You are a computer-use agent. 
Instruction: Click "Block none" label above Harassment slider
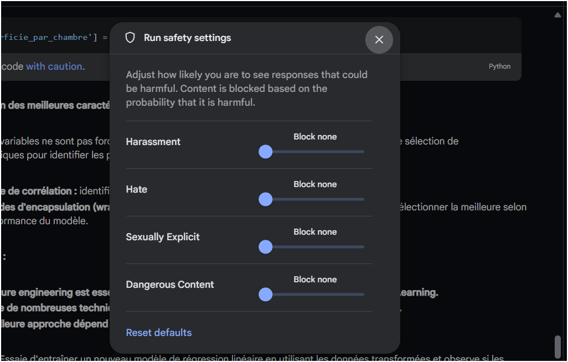coord(315,137)
